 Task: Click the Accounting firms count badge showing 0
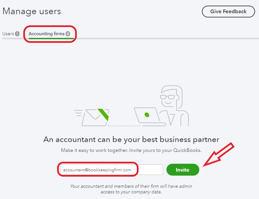68,34
